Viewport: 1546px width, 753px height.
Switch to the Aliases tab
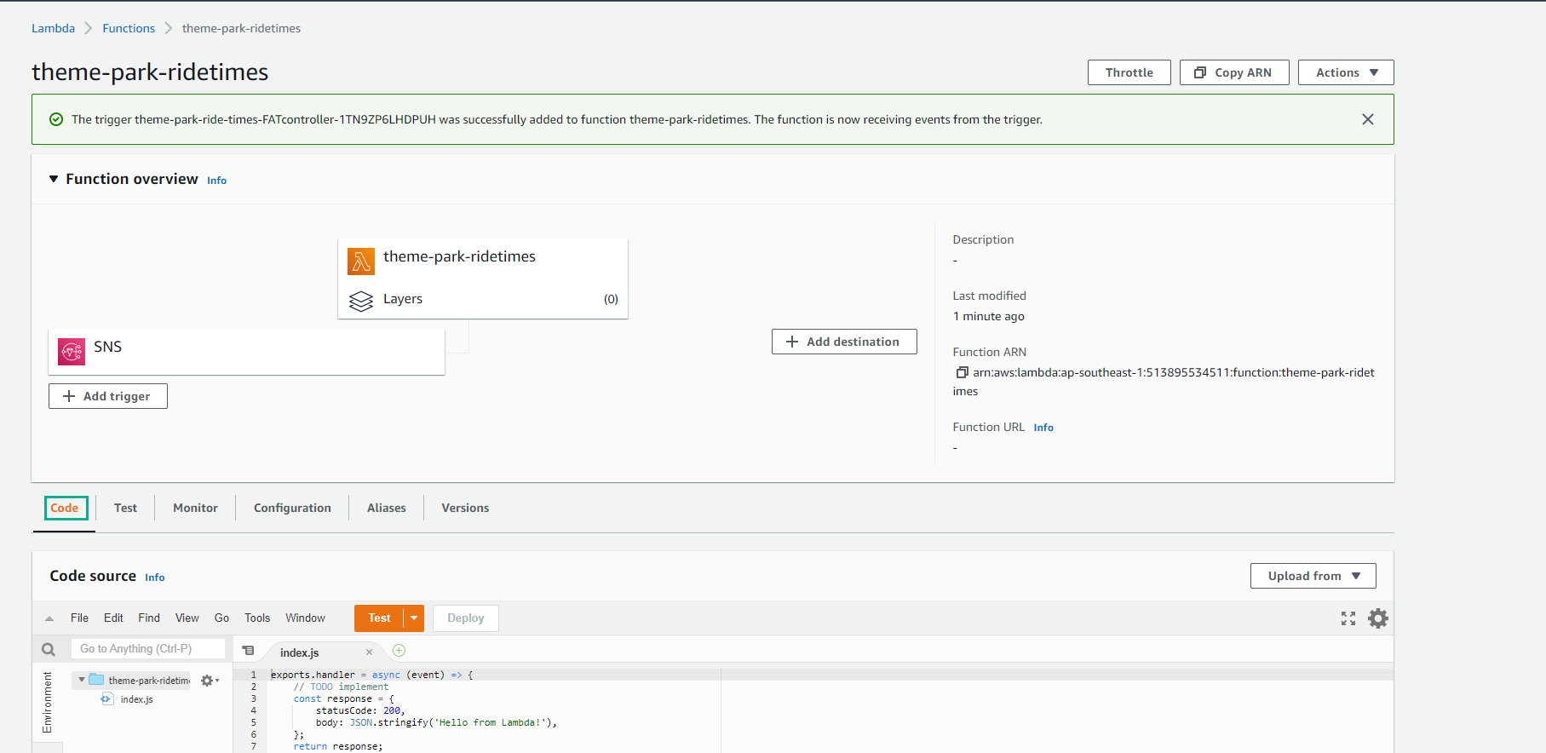coord(387,508)
